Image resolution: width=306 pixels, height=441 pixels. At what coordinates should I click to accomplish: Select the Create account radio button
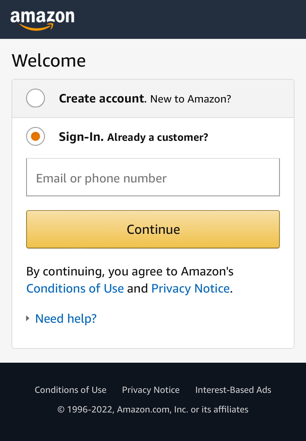(x=35, y=98)
